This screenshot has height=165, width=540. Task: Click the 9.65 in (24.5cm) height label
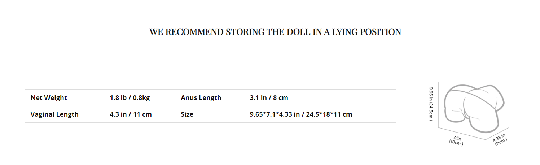[431, 104]
